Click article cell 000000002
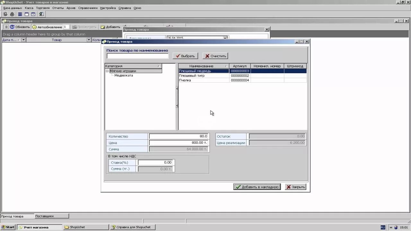This screenshot has width=411, height=231. (x=240, y=76)
